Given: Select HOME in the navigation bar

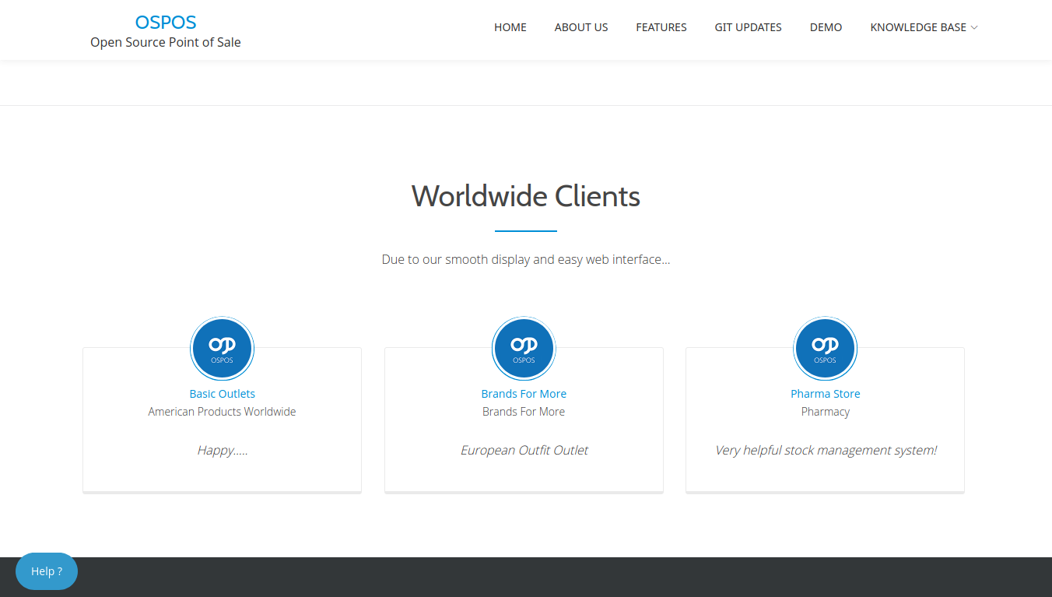Looking at the screenshot, I should coord(510,26).
